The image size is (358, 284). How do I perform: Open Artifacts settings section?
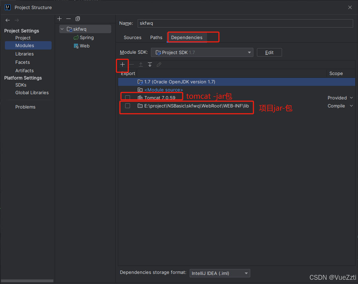pos(24,70)
